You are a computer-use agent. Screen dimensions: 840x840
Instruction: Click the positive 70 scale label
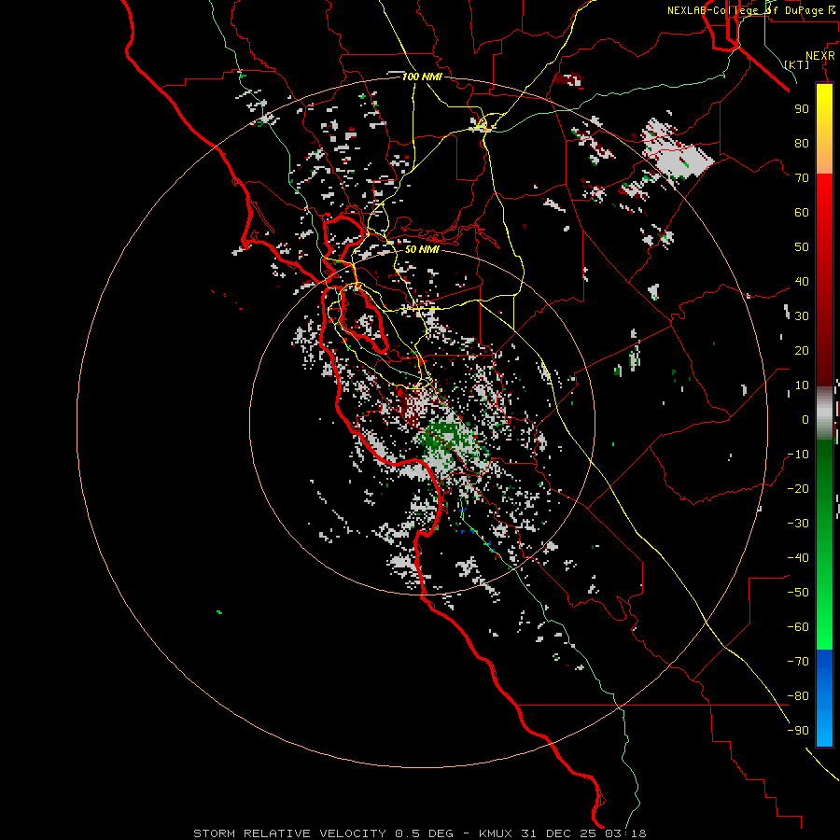point(802,178)
